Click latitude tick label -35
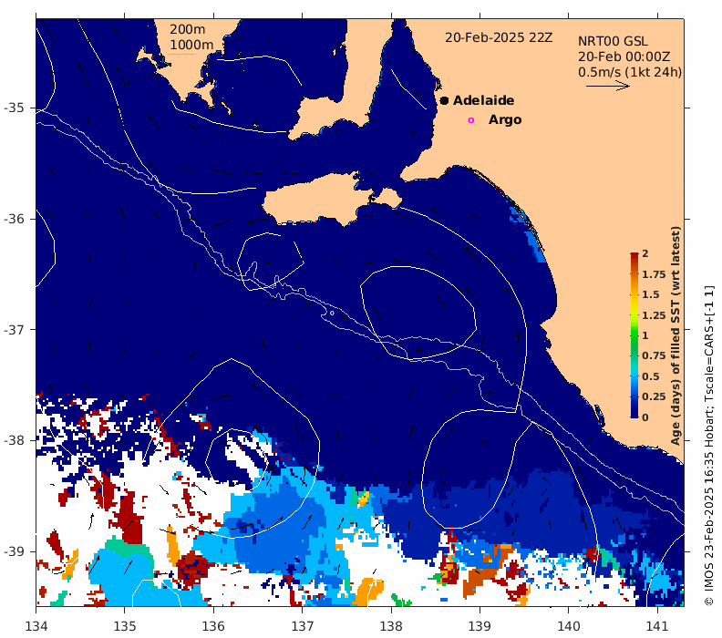Image resolution: width=722 pixels, height=638 pixels. [15, 108]
